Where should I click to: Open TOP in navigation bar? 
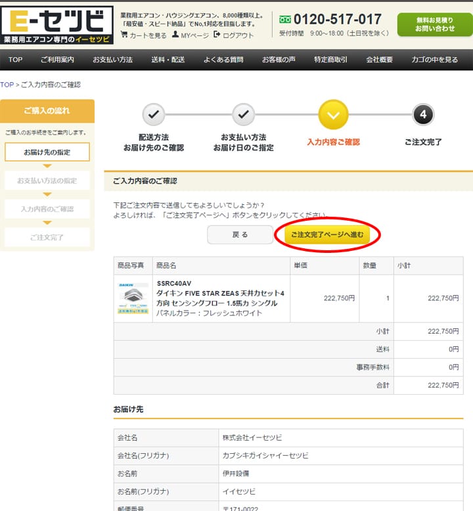pyautogui.click(x=15, y=60)
